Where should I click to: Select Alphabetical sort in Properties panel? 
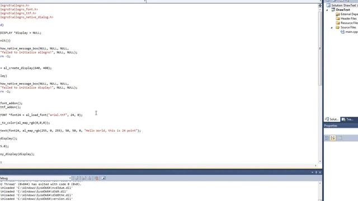[333, 138]
